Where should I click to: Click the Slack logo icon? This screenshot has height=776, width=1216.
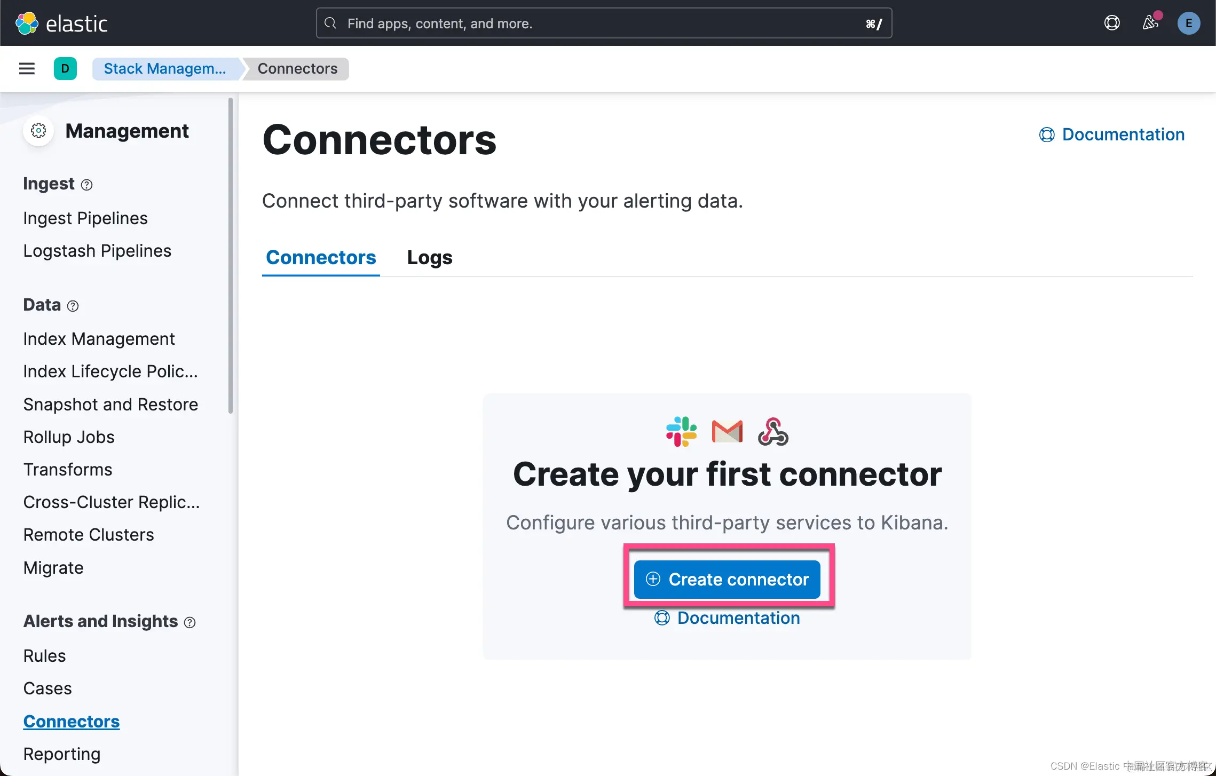[x=681, y=431]
